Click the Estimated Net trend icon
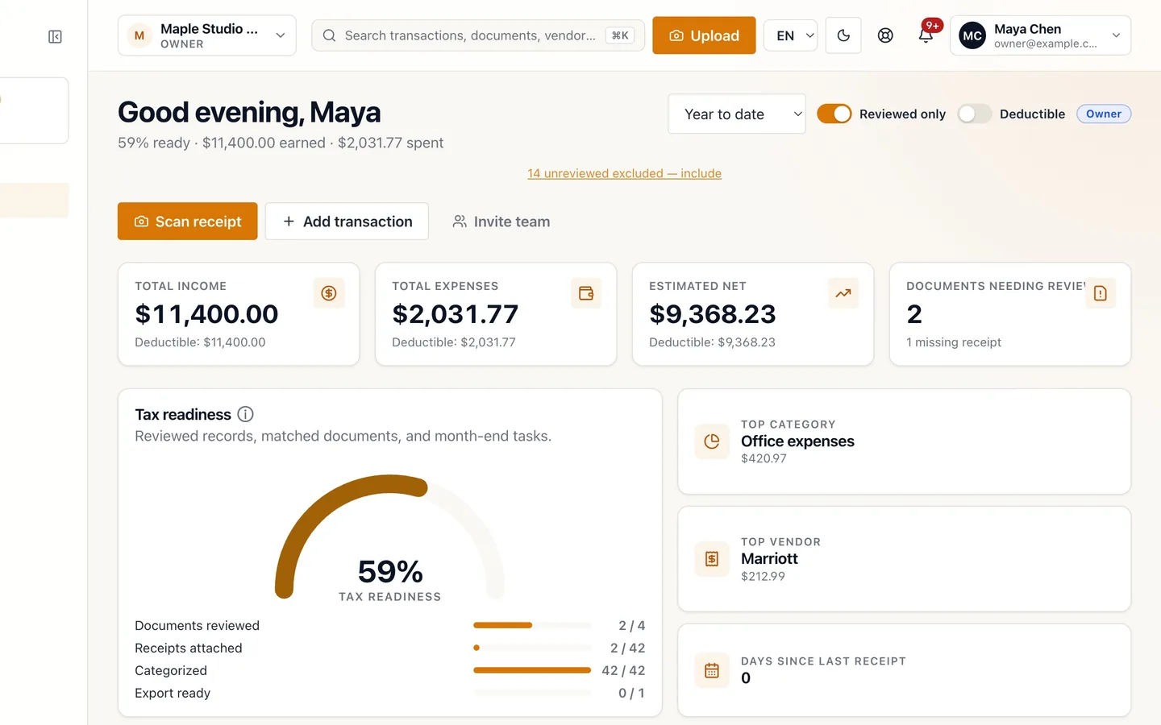 click(x=843, y=293)
